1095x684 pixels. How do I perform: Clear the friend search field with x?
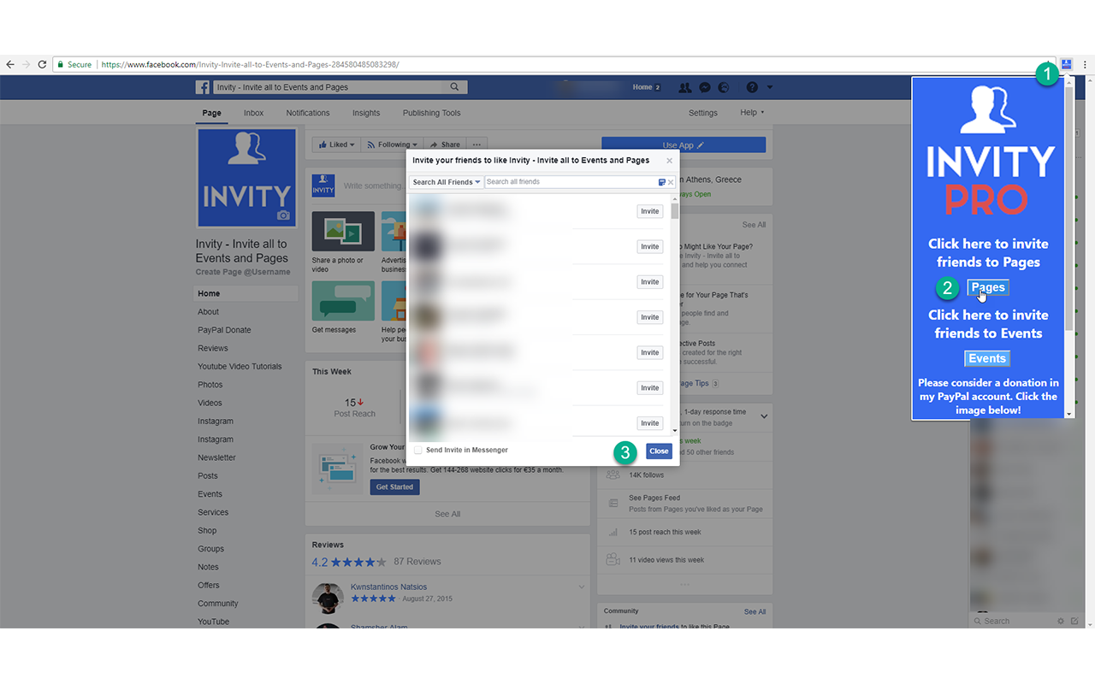pos(672,182)
